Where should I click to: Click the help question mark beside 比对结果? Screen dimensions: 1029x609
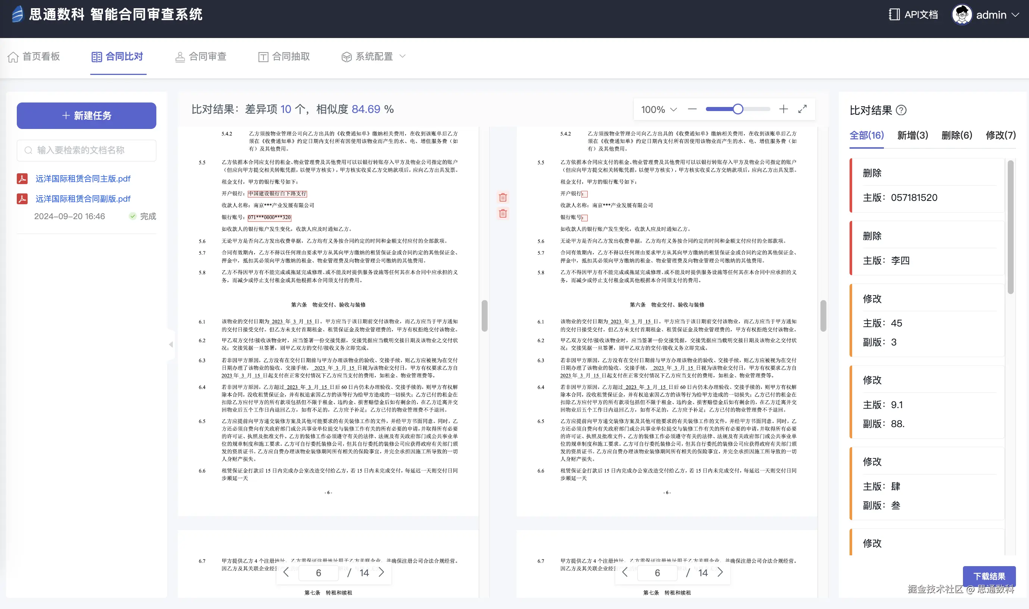(901, 110)
